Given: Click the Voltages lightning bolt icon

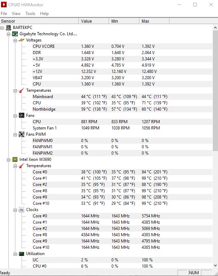Looking at the screenshot, I should coord(22,40).
